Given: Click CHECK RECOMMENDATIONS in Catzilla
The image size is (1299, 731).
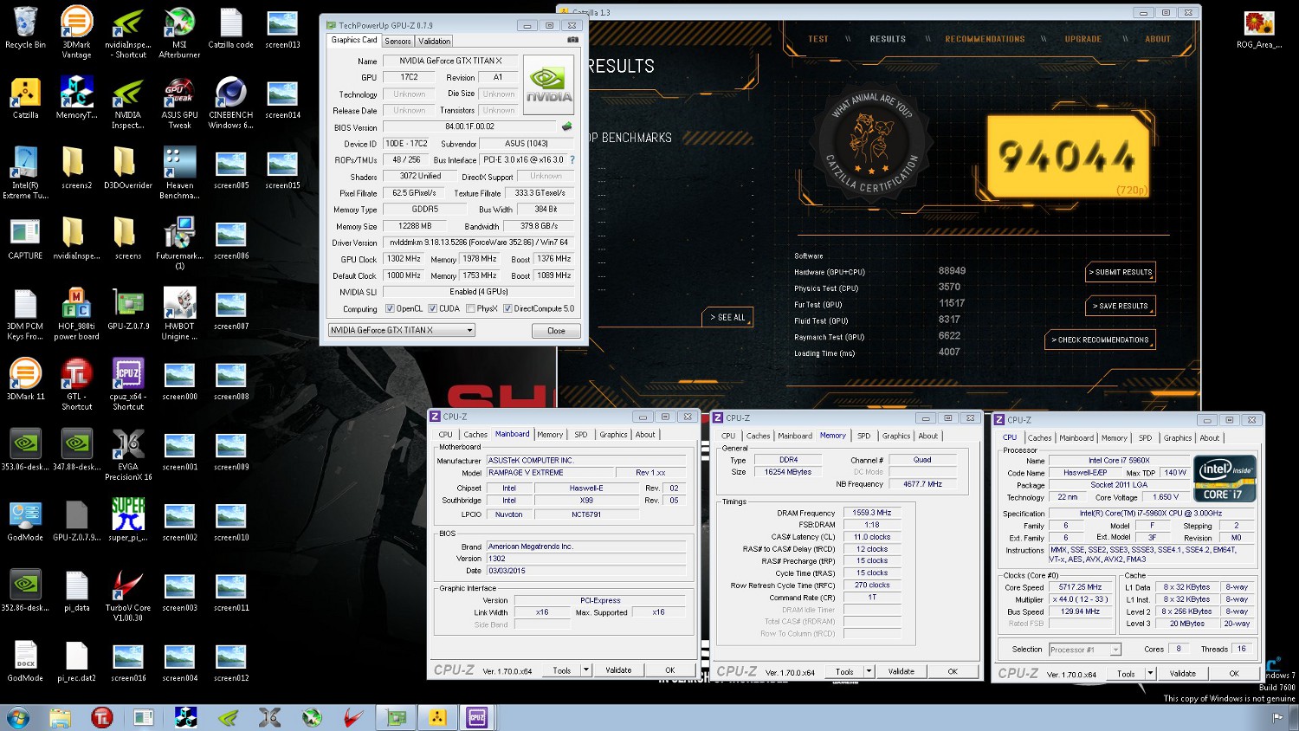Looking at the screenshot, I should coord(1101,340).
